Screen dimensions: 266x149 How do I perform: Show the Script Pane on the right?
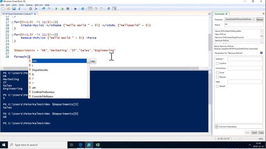(x=96, y=9)
